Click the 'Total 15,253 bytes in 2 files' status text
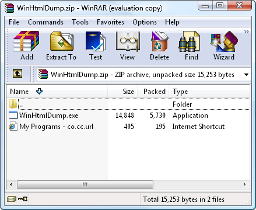Screen dimensions: 256x210 pyautogui.click(x=184, y=199)
